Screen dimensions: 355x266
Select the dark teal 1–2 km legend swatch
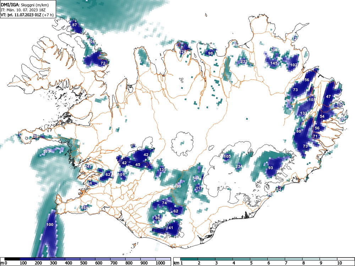click(x=189, y=259)
